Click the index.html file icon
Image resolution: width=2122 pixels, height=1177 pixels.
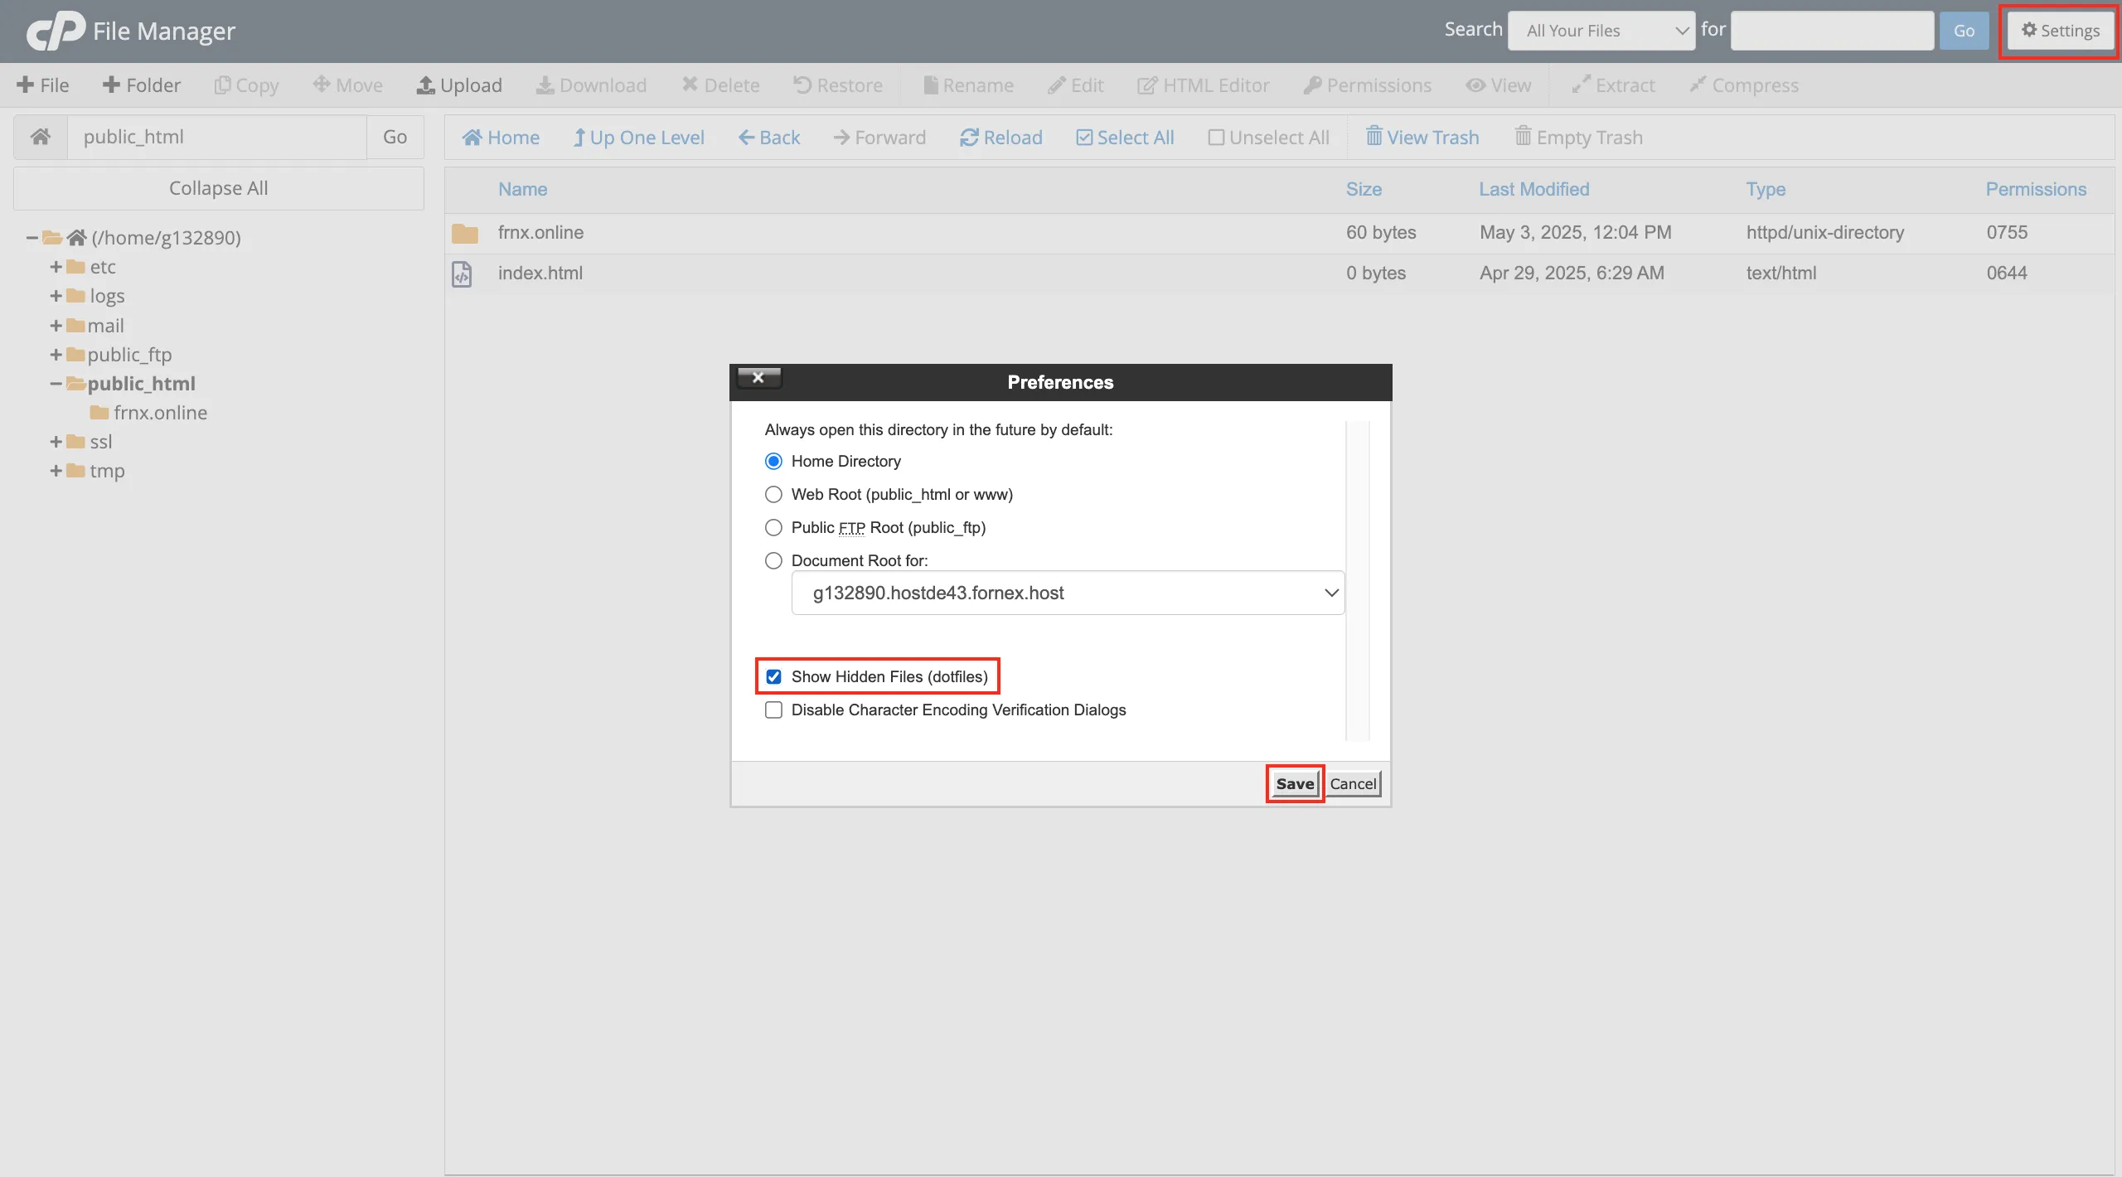[x=463, y=274]
